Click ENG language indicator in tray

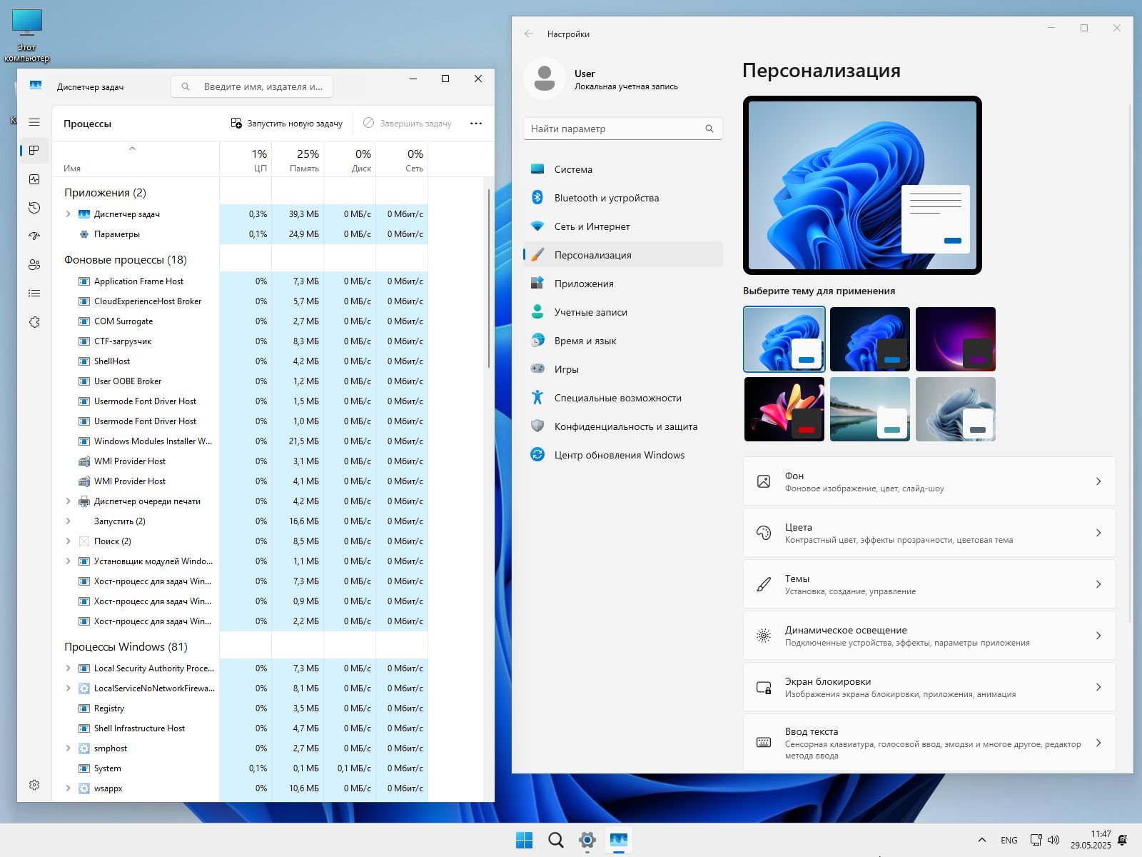(x=1009, y=841)
